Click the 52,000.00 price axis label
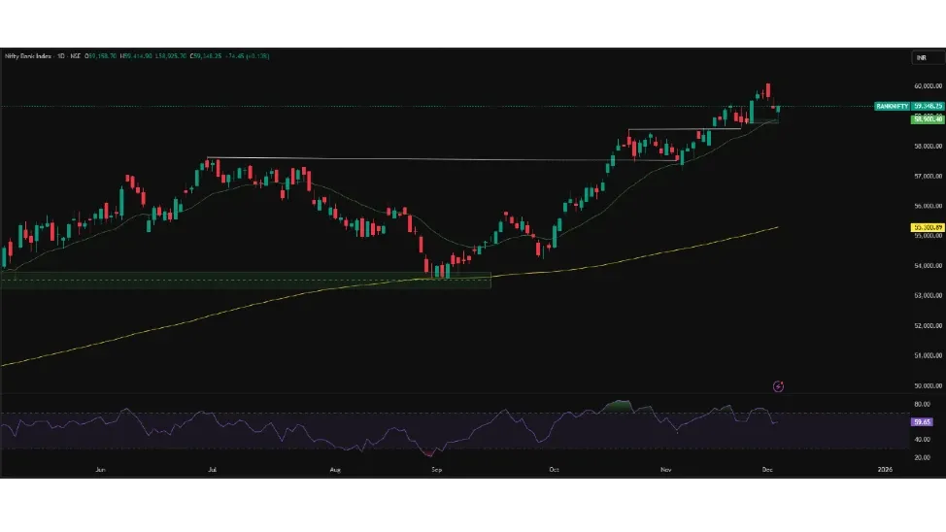Image resolution: width=946 pixels, height=532 pixels. click(928, 326)
